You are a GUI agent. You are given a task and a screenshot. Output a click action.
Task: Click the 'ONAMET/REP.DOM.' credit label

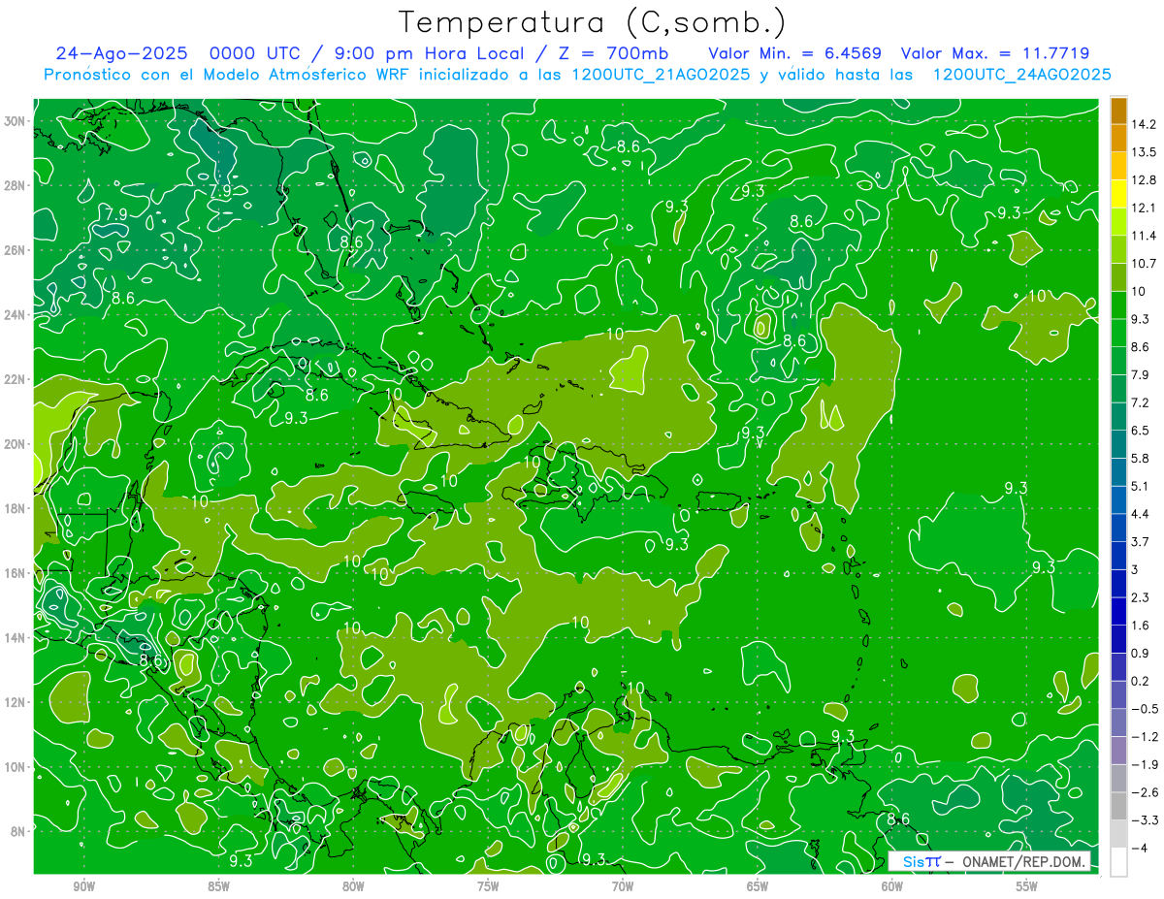tap(1022, 861)
